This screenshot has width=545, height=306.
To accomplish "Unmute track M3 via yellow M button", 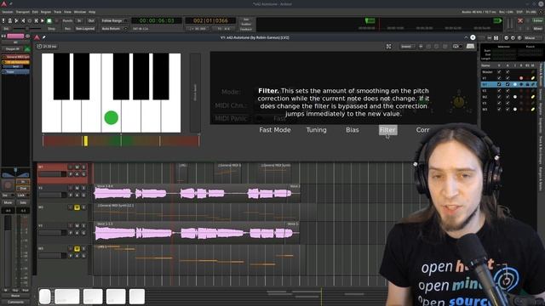I will click(x=77, y=249).
